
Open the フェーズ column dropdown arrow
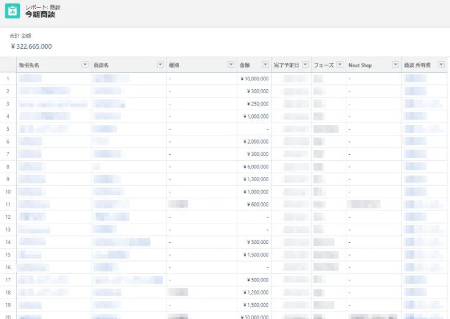pos(339,65)
